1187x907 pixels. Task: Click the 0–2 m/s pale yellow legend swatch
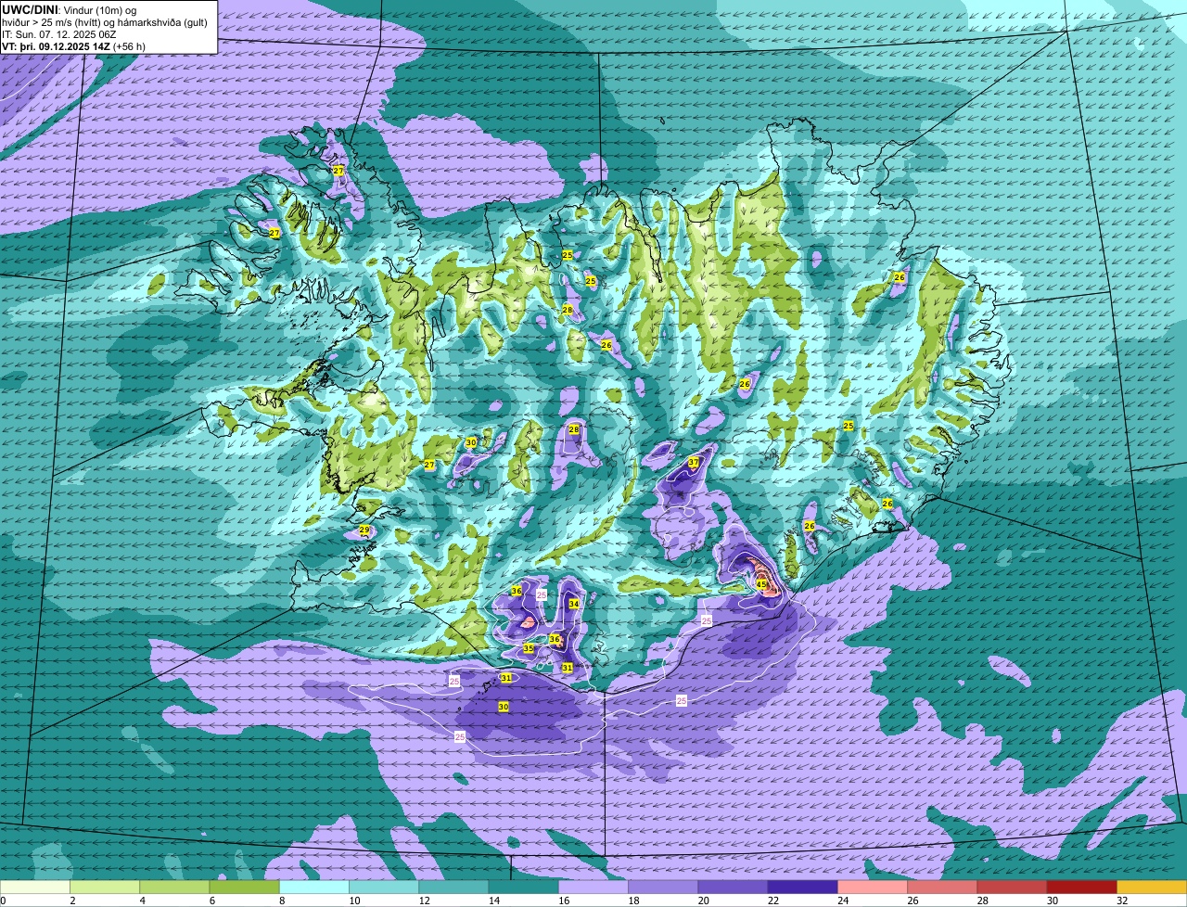click(x=35, y=888)
